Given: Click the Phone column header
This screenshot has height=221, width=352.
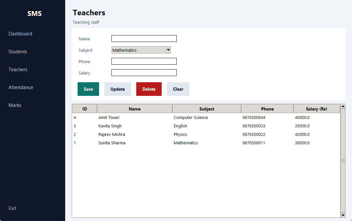Looking at the screenshot, I should click(x=267, y=109).
